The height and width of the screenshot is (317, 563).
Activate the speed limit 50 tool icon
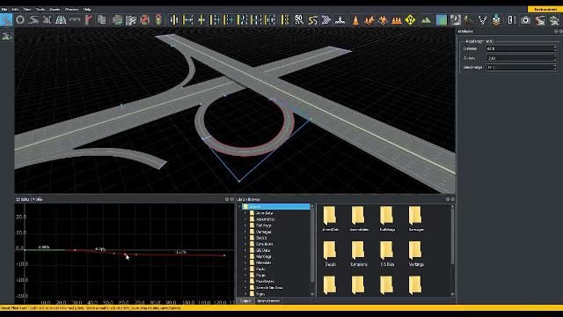299,19
